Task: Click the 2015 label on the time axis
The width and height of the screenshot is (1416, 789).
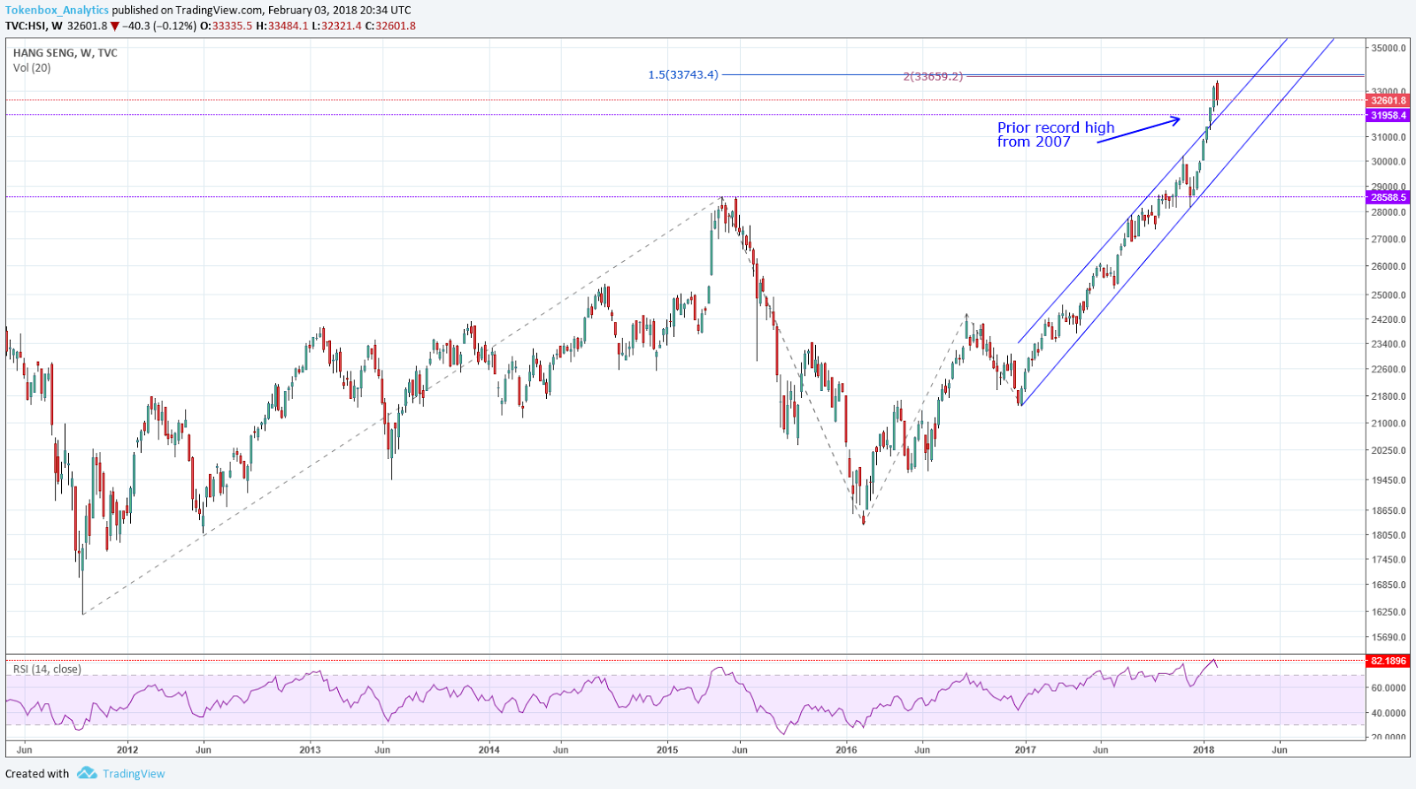Action: click(667, 749)
